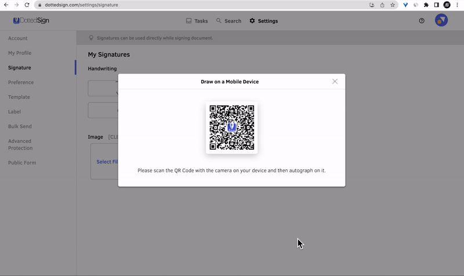Click the share page icon
This screenshot has width=464, height=276.
coord(382,5)
